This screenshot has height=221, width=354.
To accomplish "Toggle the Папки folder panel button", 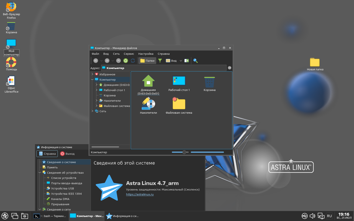I will pos(147,61).
